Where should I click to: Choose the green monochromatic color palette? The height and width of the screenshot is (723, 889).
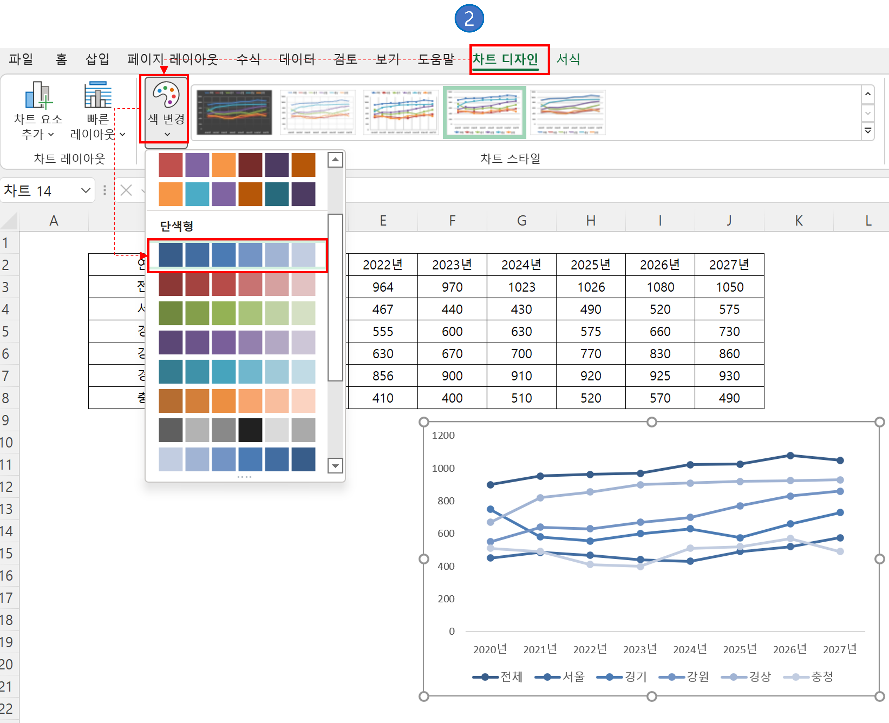[x=237, y=313]
